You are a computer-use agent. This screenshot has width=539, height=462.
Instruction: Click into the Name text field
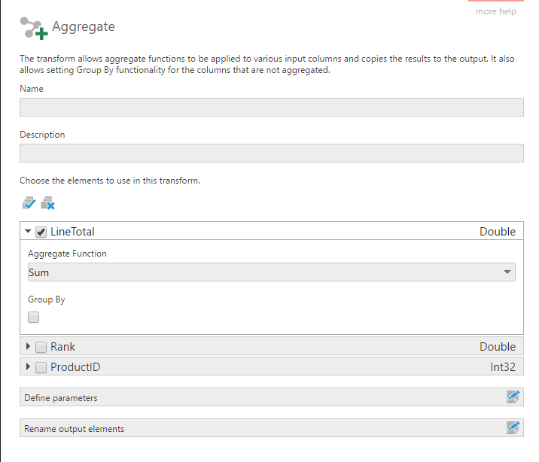(271, 108)
